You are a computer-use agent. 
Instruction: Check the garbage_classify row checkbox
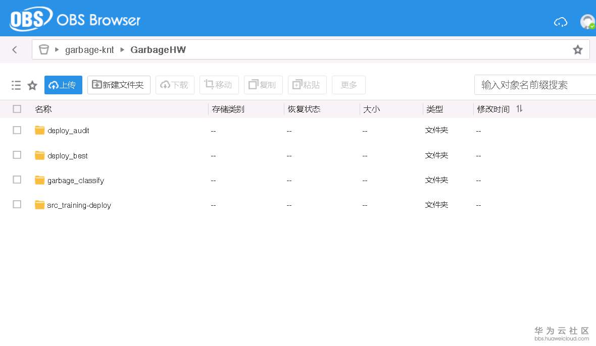click(x=17, y=180)
